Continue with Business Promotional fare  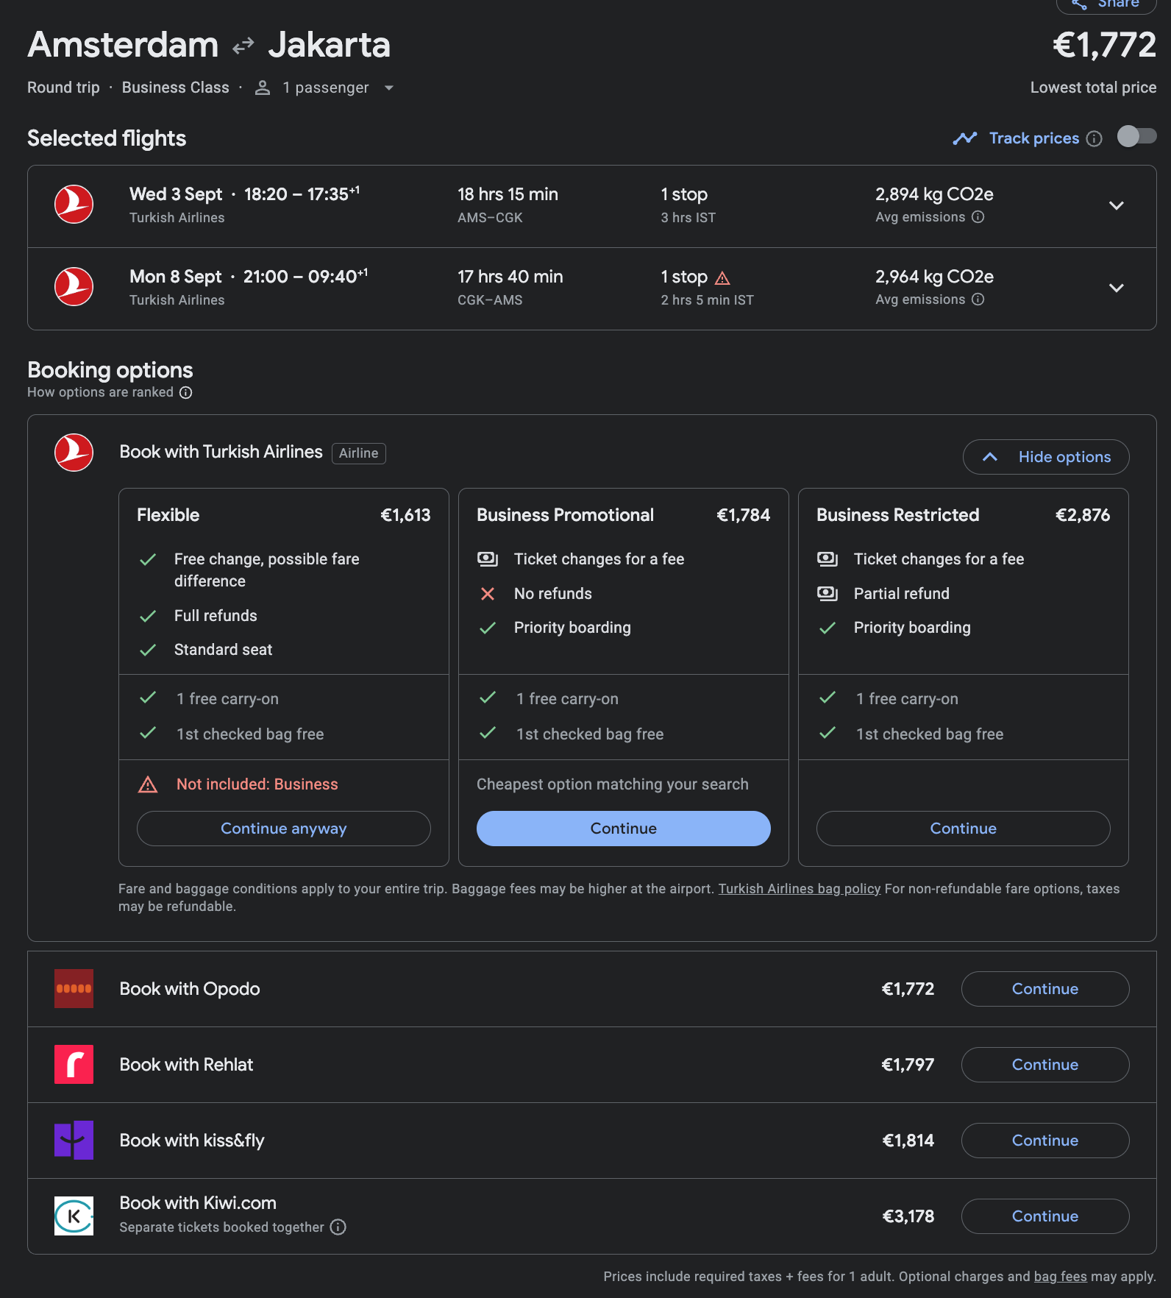click(623, 829)
